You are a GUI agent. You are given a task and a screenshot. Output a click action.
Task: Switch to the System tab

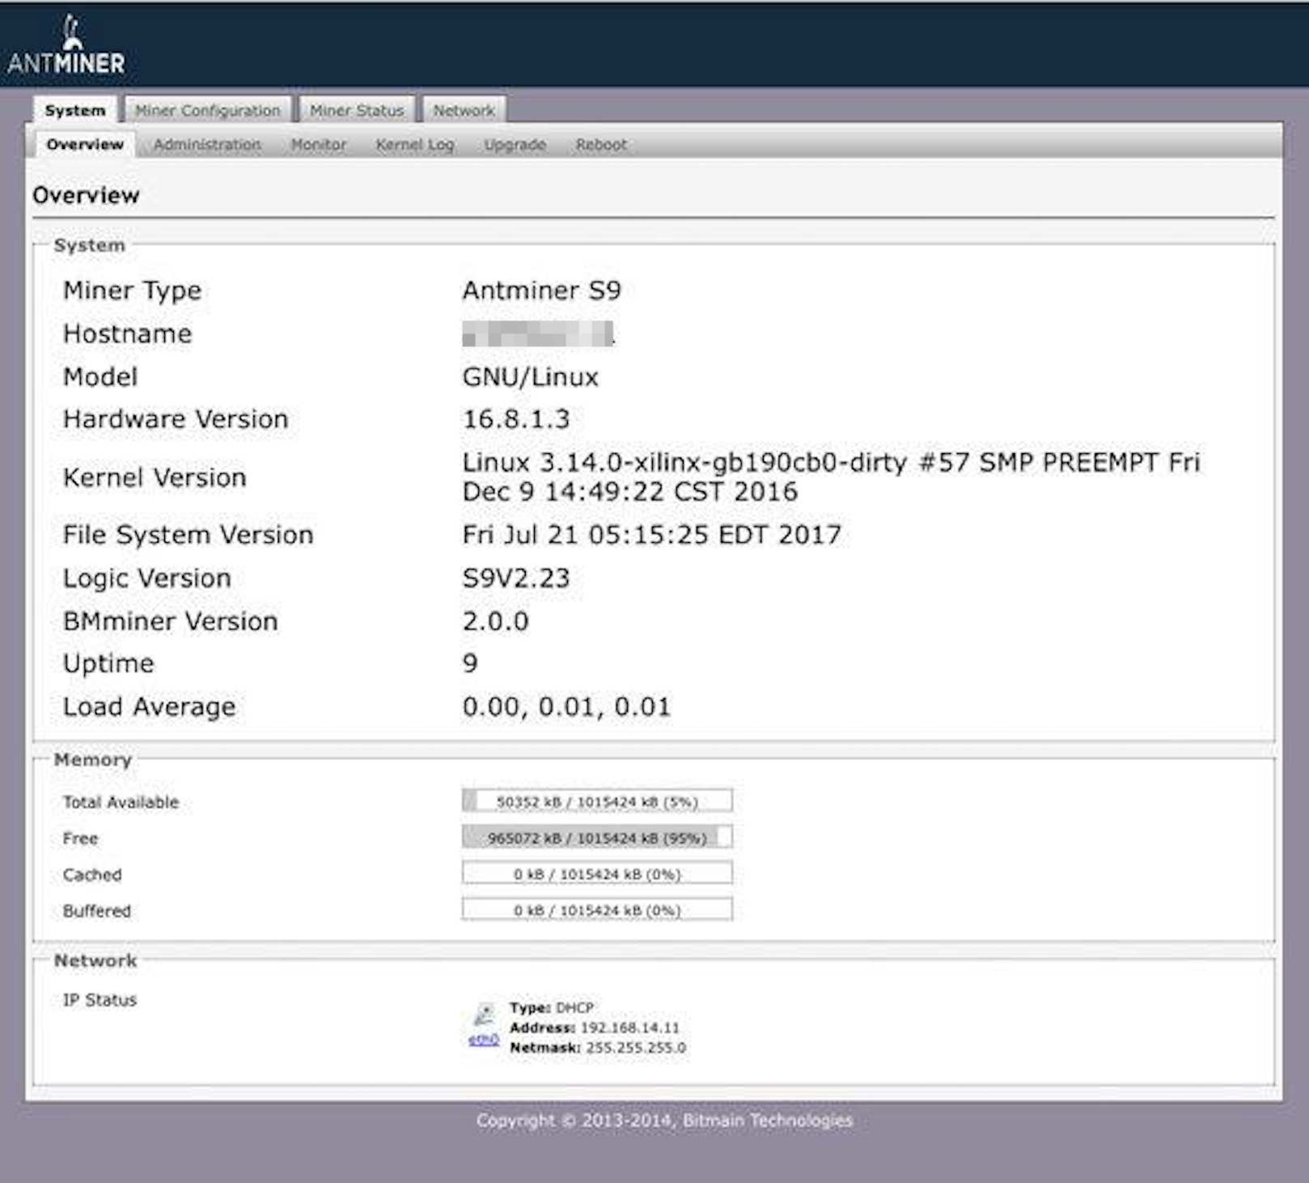[x=75, y=110]
